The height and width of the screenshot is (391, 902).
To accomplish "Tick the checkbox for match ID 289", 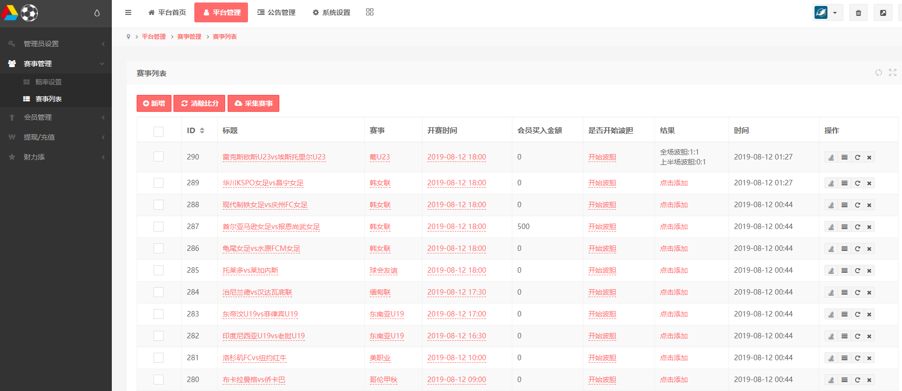I will pos(159,183).
